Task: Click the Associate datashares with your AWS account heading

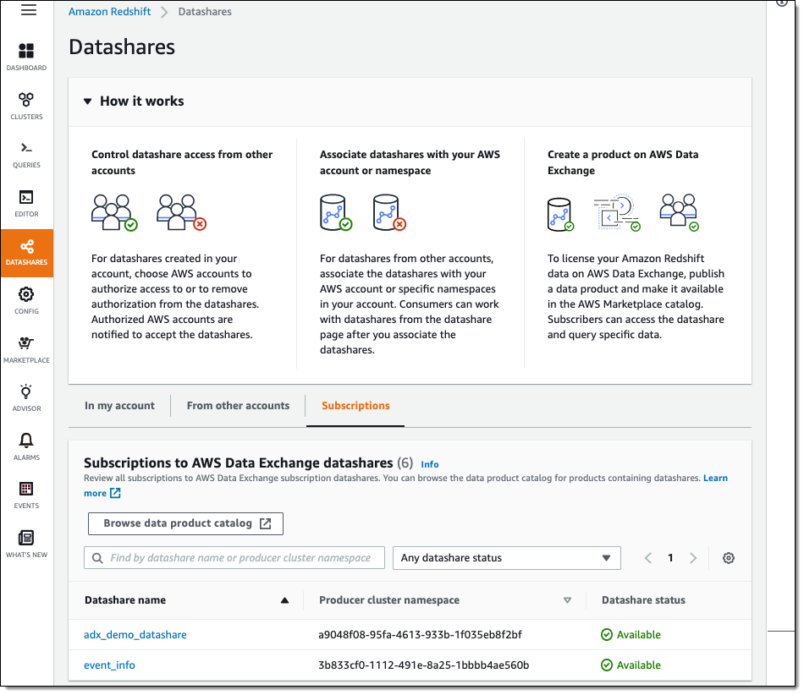Action: 410,162
